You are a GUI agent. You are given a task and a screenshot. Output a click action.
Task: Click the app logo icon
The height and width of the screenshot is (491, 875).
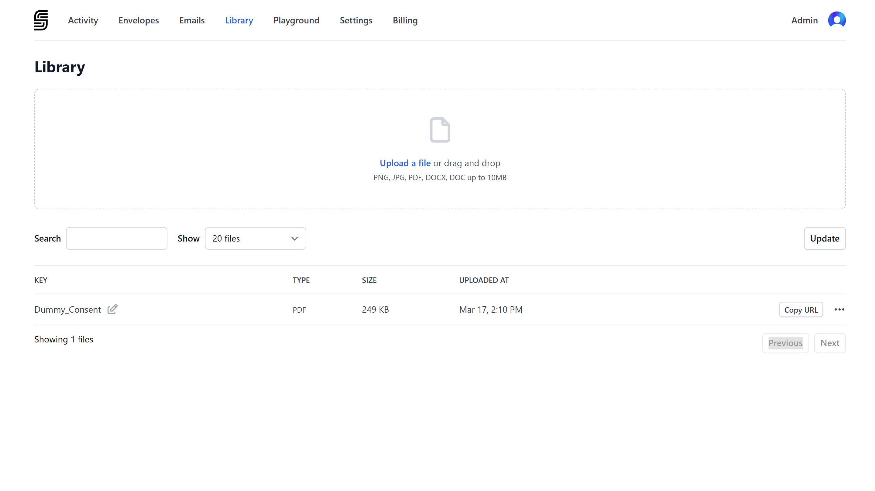tap(41, 20)
